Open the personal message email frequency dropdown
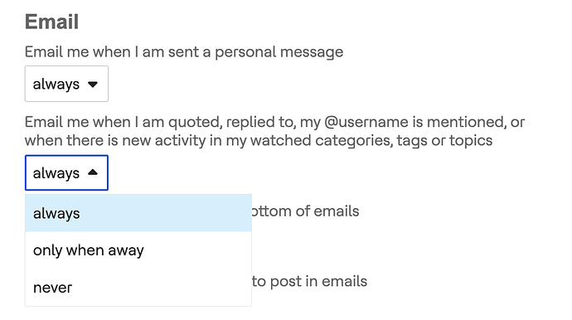572x320 pixels. click(x=66, y=84)
